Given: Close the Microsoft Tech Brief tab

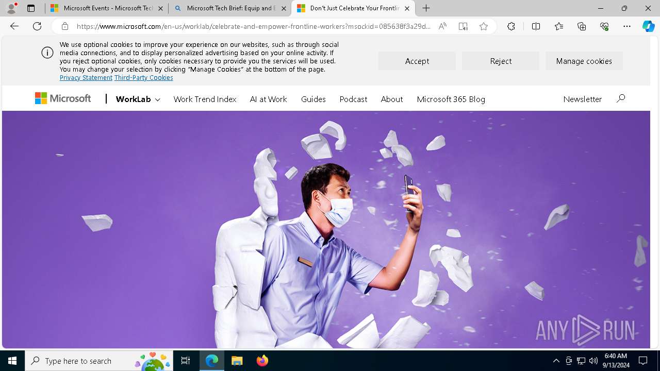Looking at the screenshot, I should 284,8.
